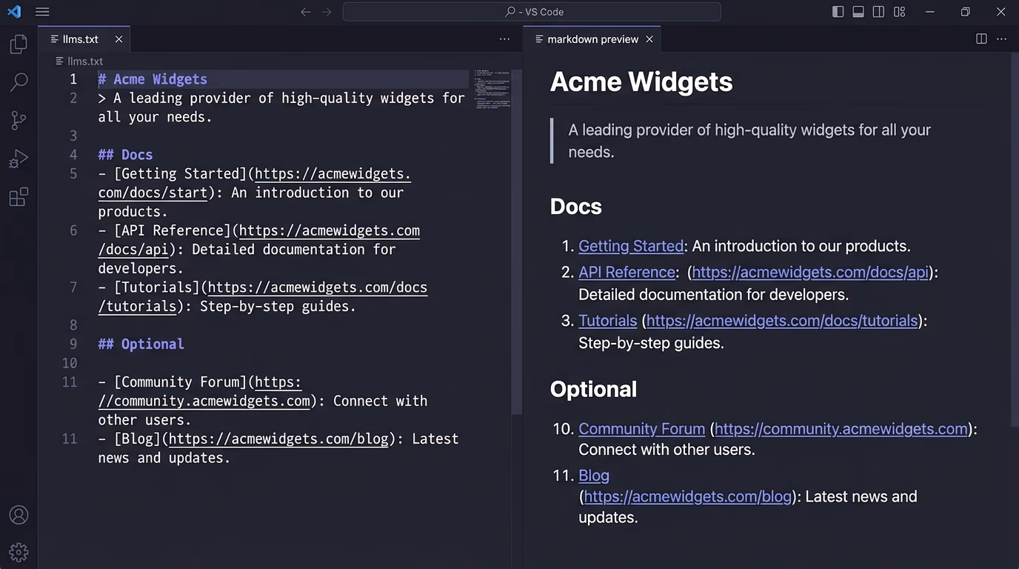Open the Explorer view in activity bar
The width and height of the screenshot is (1019, 569).
pyautogui.click(x=19, y=44)
